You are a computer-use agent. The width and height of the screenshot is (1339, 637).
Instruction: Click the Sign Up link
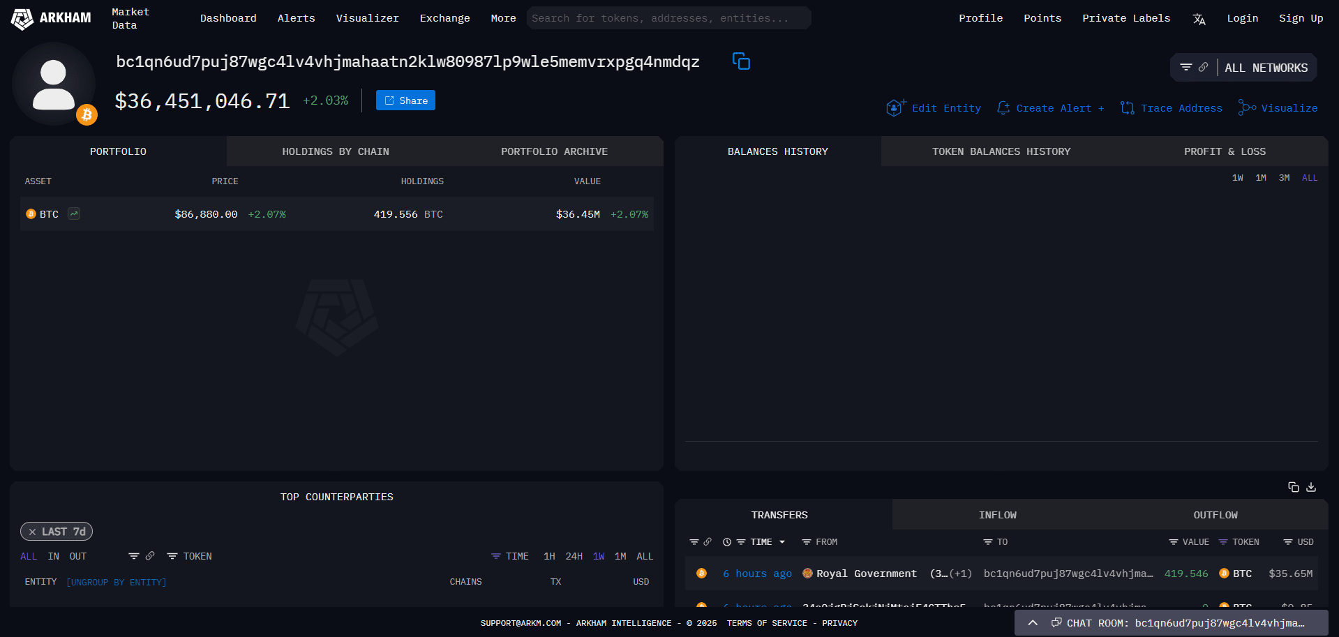(x=1301, y=18)
